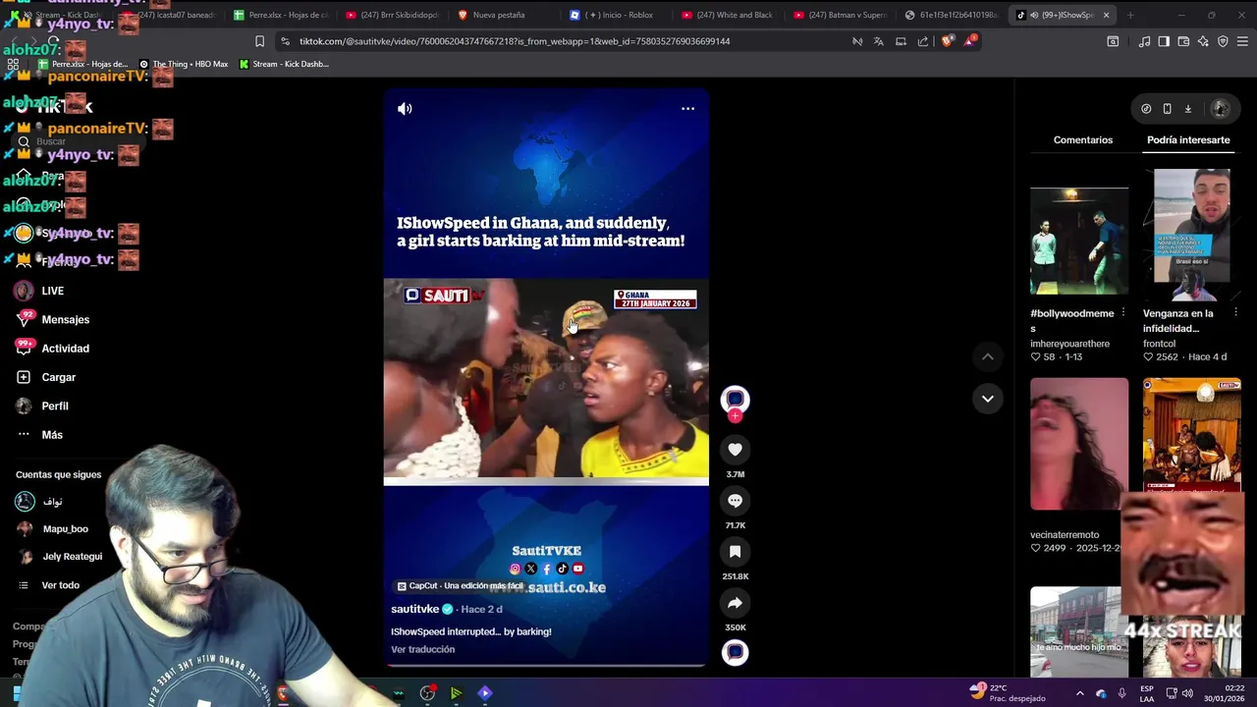The height and width of the screenshot is (707, 1257).
Task: Open the browser hamburger menu
Action: click(1242, 41)
